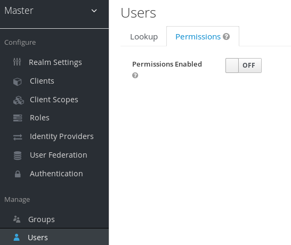Click the Users person icon

pyautogui.click(x=17, y=237)
